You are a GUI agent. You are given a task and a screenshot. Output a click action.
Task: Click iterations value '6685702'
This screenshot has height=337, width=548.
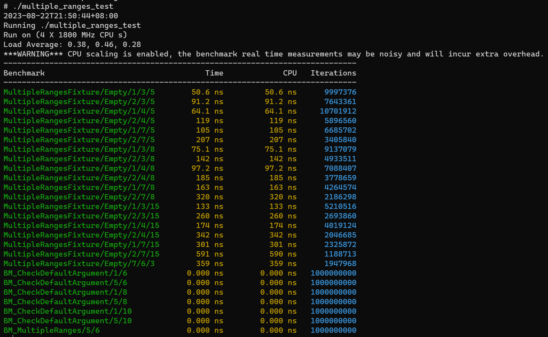tap(340, 130)
